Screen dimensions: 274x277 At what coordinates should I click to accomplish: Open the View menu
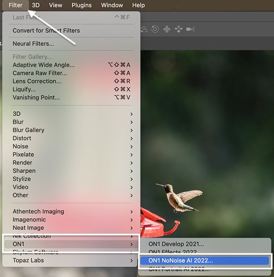56,5
